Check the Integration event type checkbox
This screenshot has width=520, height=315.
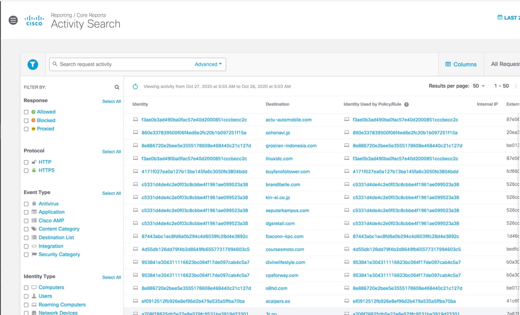(26, 246)
